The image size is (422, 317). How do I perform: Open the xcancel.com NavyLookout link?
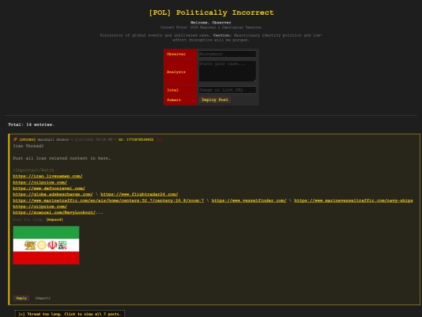point(54,213)
